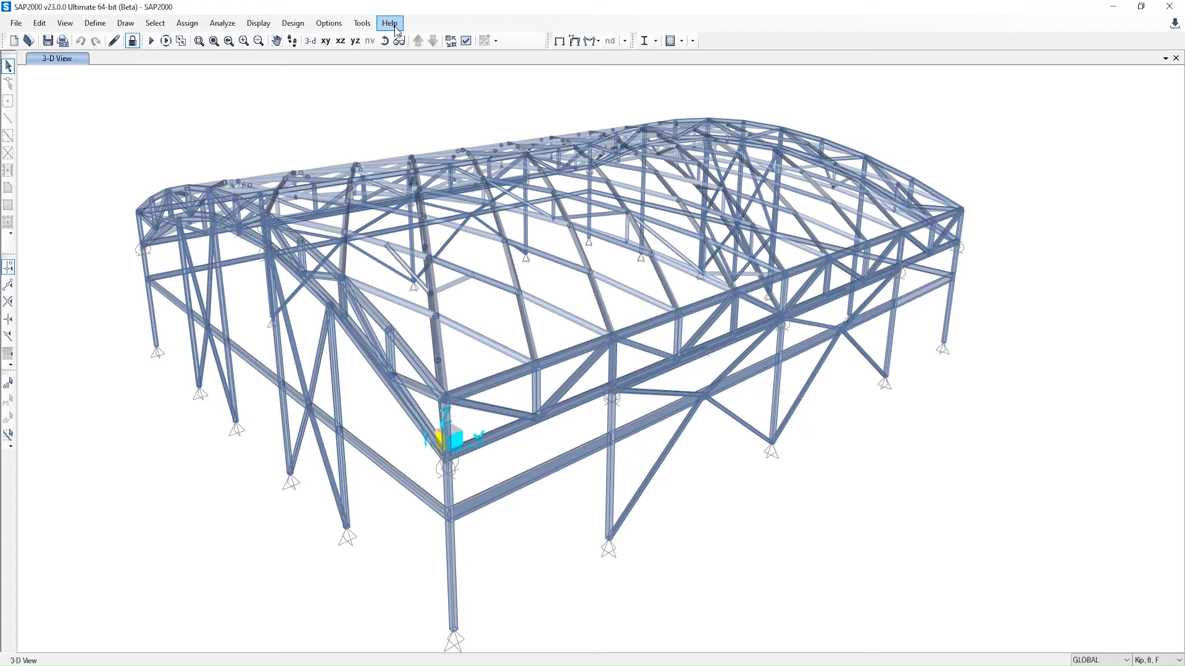The width and height of the screenshot is (1185, 666).
Task: Click the yz view button
Action: (x=355, y=41)
